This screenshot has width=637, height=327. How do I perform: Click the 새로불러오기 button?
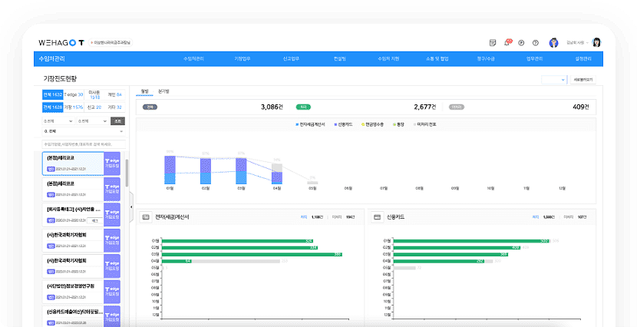(x=583, y=80)
